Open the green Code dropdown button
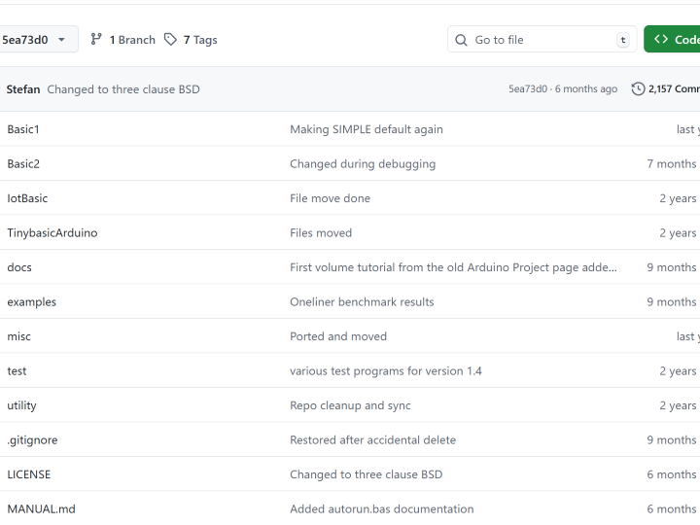 point(673,40)
